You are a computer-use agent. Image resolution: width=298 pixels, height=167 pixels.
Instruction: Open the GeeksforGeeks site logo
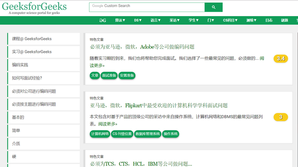(x=34, y=8)
